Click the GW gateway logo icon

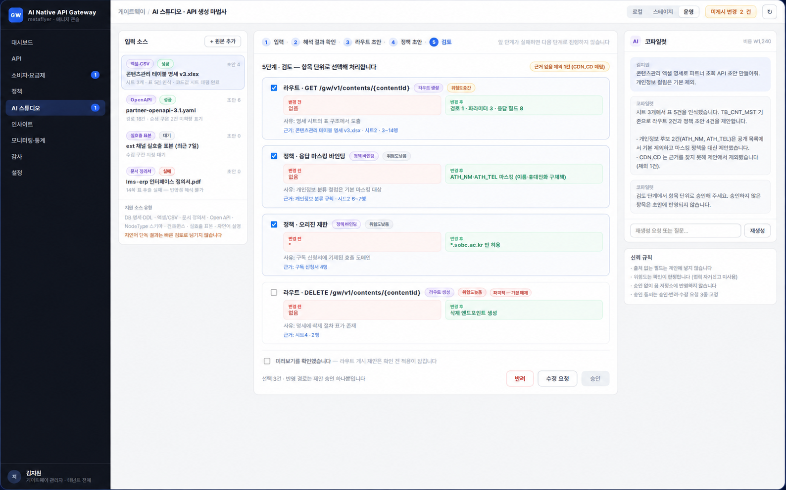tap(16, 15)
